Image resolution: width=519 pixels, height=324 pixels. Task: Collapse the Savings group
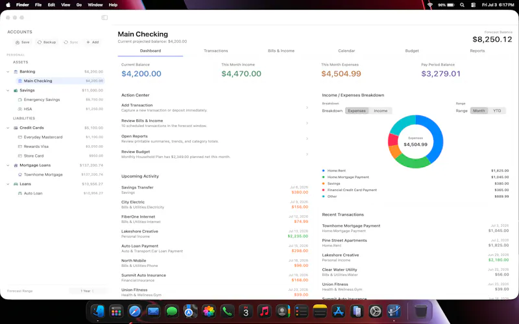8,90
